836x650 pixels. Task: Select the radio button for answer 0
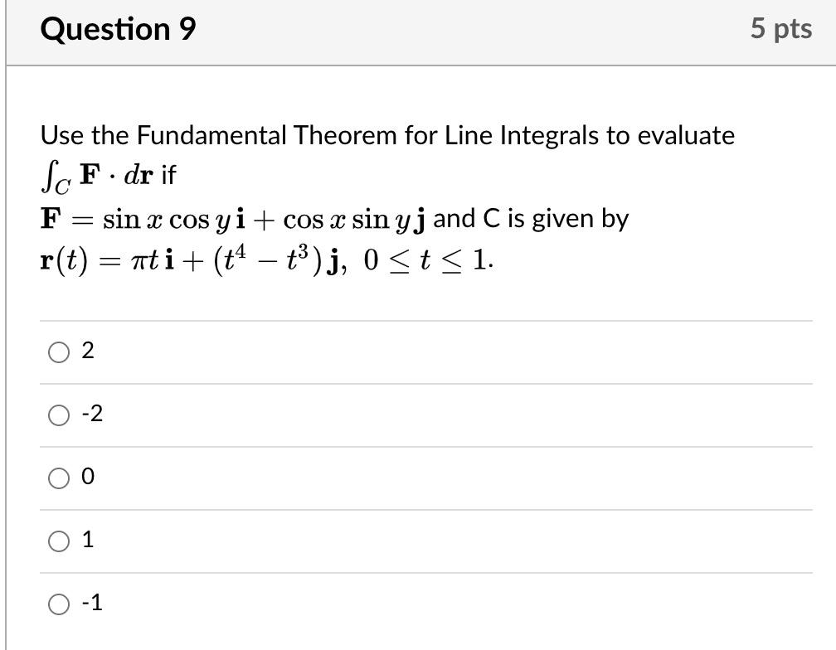[x=57, y=478]
